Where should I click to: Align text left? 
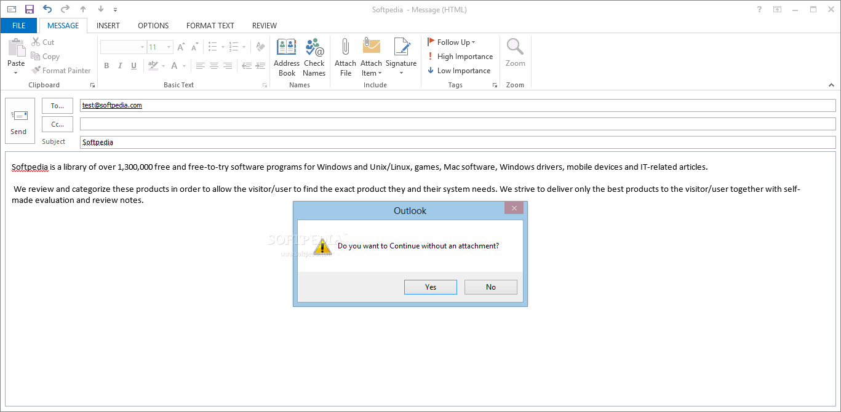[200, 66]
